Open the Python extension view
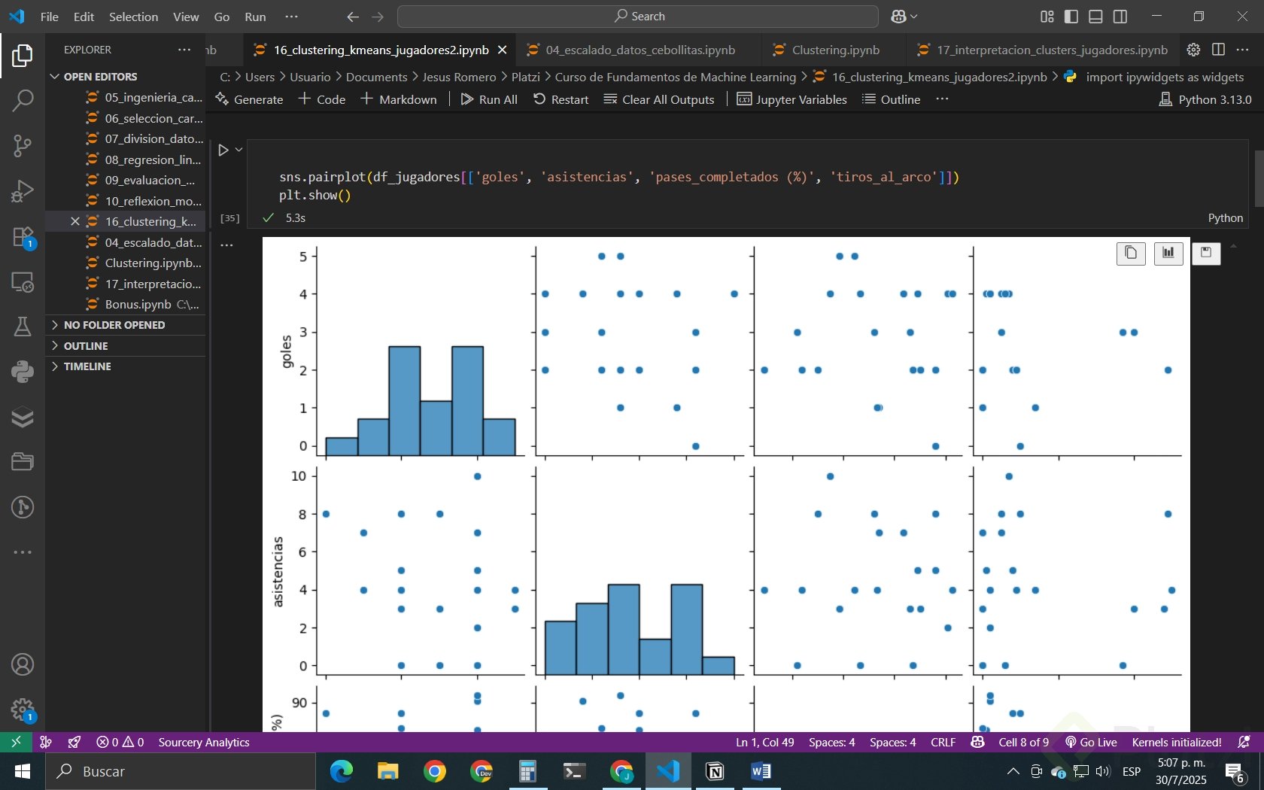 23,372
